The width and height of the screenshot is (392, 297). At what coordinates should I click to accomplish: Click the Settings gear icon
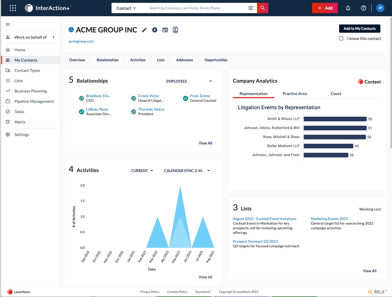coord(8,134)
